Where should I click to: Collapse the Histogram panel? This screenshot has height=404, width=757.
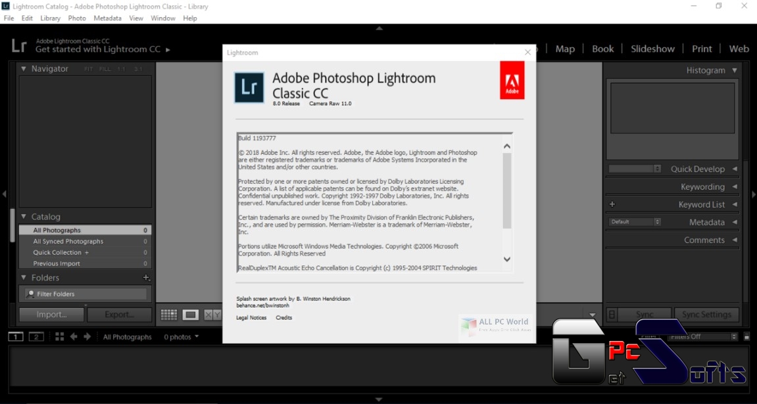pyautogui.click(x=734, y=70)
